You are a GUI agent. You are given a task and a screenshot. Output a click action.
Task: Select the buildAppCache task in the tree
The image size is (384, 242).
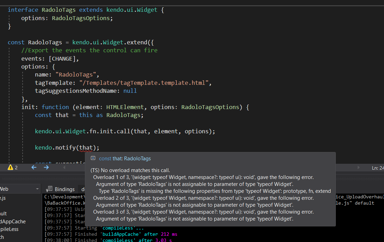click(13, 222)
